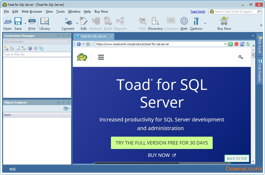Open the Web Browser menu

point(32,12)
